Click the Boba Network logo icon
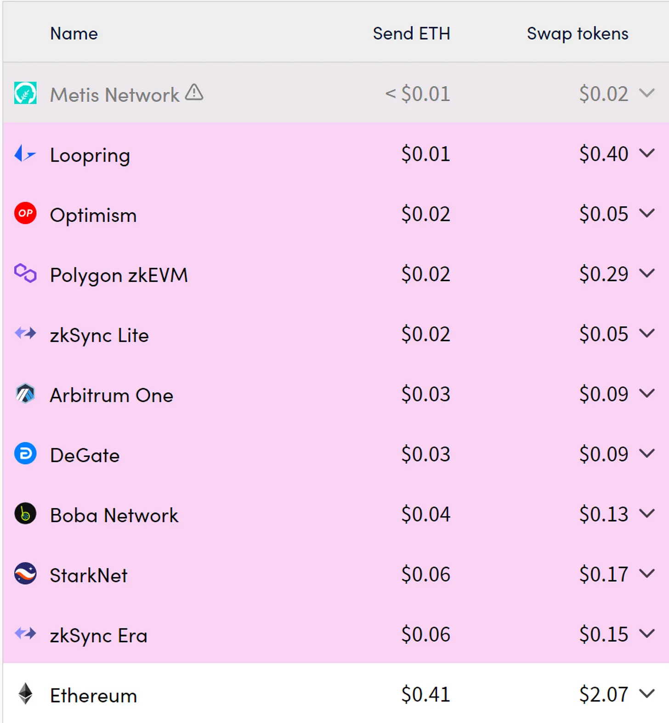 click(25, 514)
